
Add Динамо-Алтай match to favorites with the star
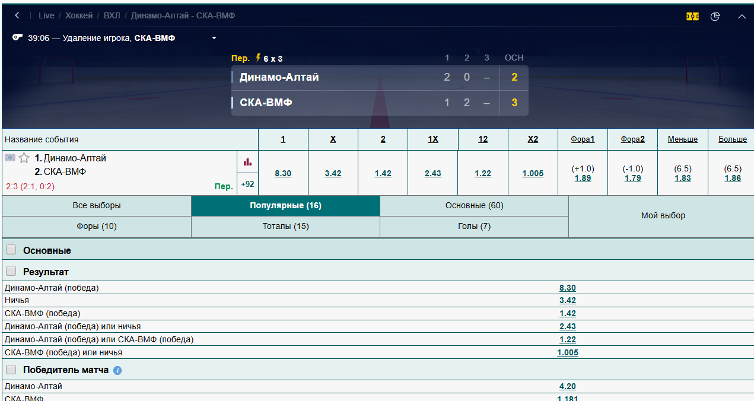(24, 158)
